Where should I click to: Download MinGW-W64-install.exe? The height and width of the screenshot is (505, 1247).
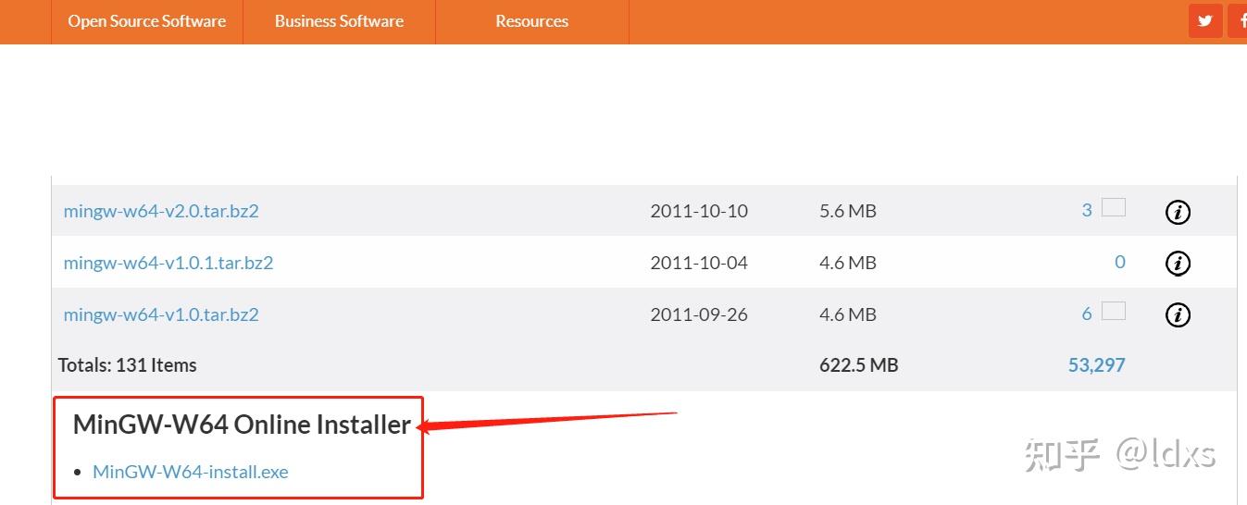pos(191,472)
